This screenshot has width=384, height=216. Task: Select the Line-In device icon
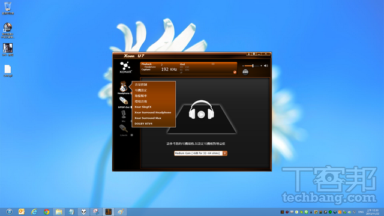click(x=123, y=128)
